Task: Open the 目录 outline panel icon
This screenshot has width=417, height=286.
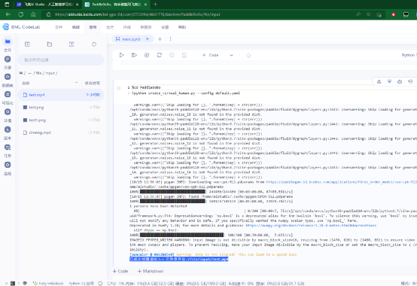Action: tap(8, 59)
